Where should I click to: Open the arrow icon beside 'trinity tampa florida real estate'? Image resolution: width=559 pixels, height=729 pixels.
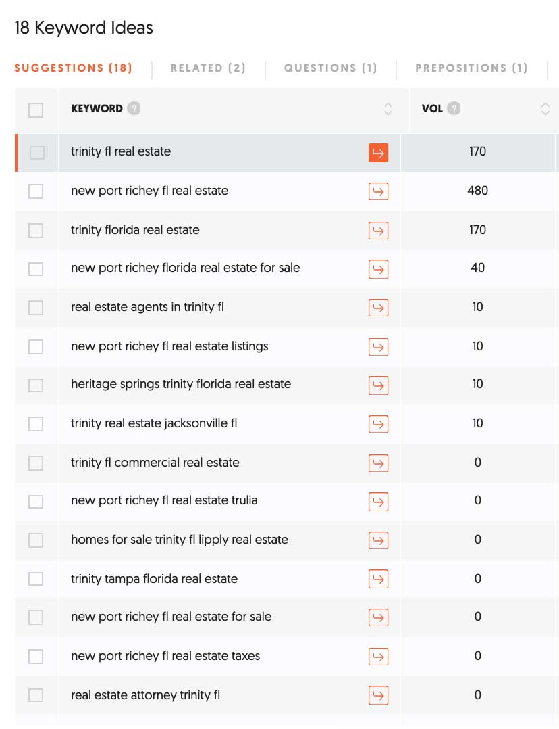click(x=379, y=579)
